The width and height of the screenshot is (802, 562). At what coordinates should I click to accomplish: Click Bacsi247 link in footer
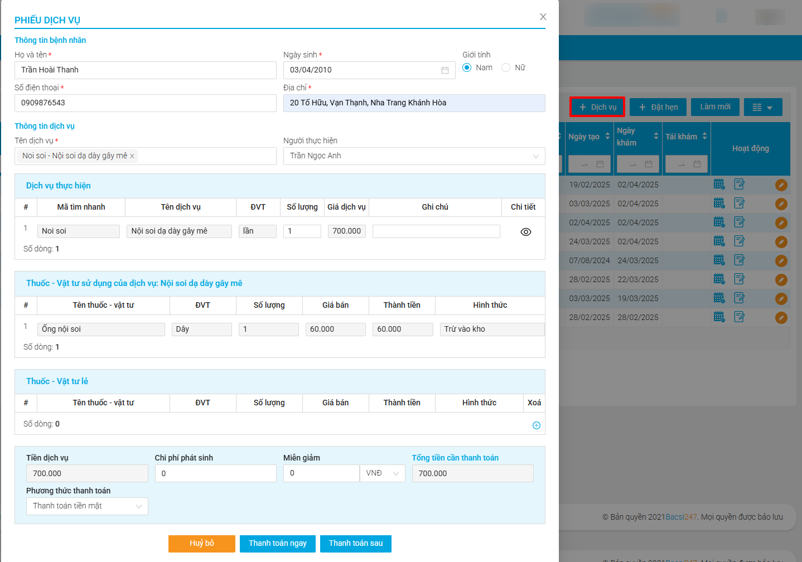(681, 517)
